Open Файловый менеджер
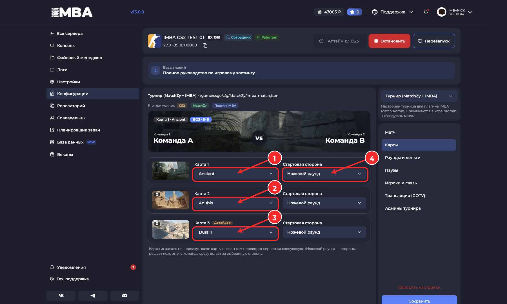This screenshot has width=507, height=304. tap(93, 57)
